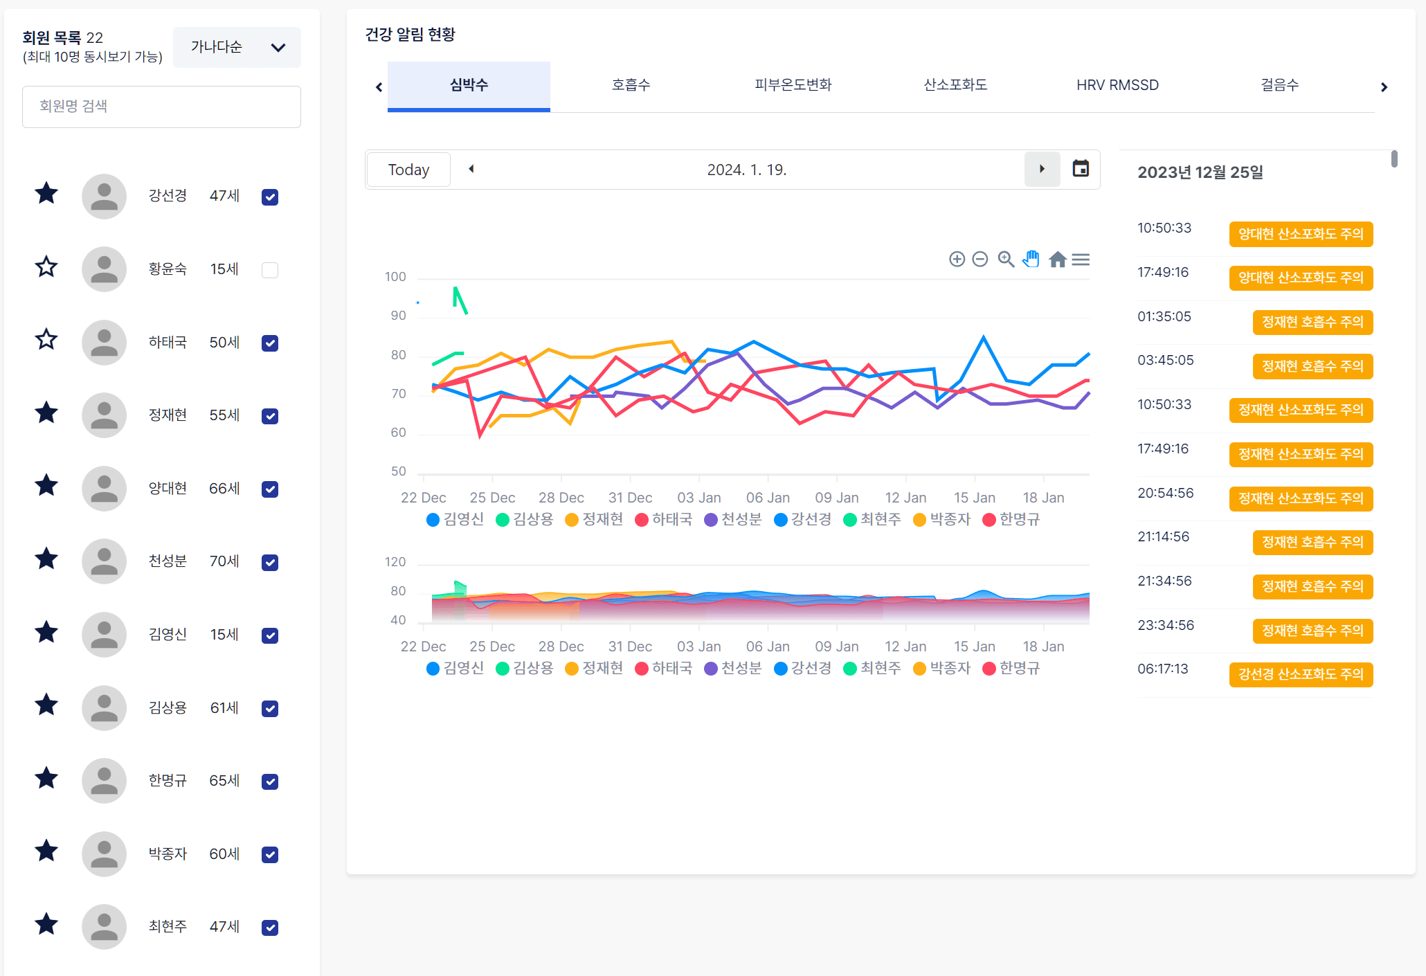Open the calendar date picker
This screenshot has height=976, width=1426.
point(1080,169)
